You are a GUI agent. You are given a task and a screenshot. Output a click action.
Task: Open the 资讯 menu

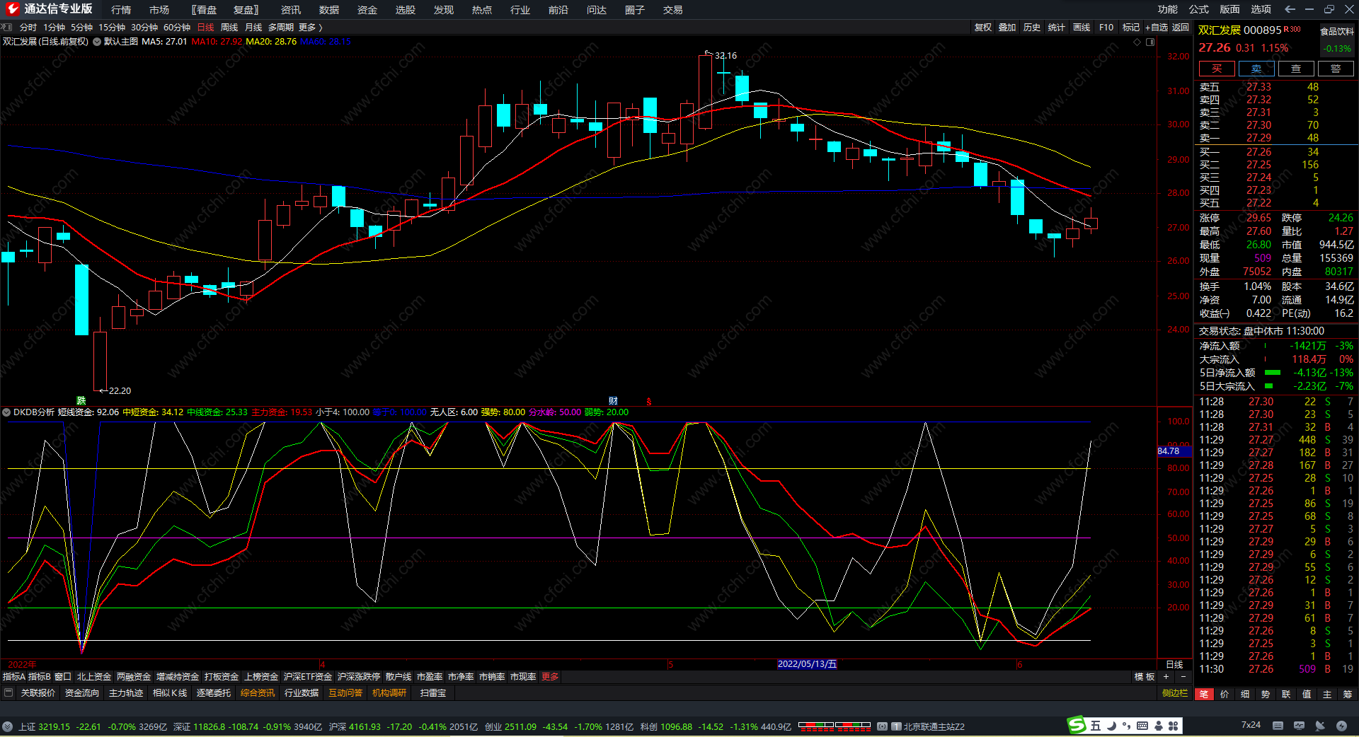click(290, 10)
